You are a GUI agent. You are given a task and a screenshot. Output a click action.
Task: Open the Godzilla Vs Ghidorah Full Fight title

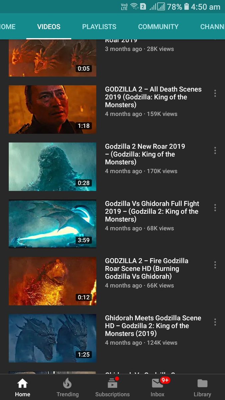coord(152,211)
